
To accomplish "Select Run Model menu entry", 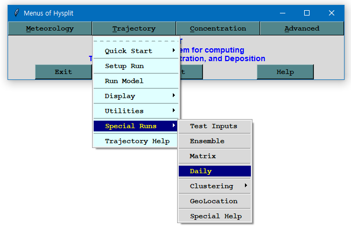I will 136,81.
